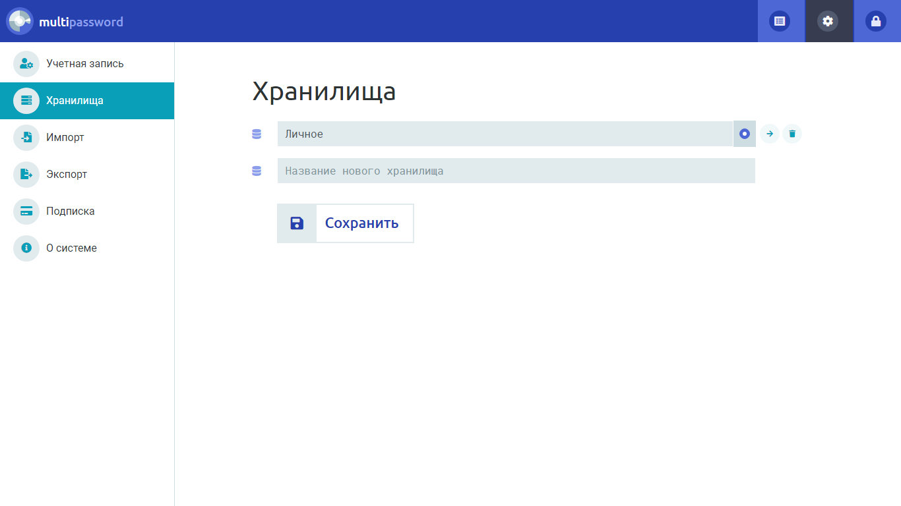This screenshot has width=901, height=506.
Task: Open the Подписка section
Action: (87, 211)
